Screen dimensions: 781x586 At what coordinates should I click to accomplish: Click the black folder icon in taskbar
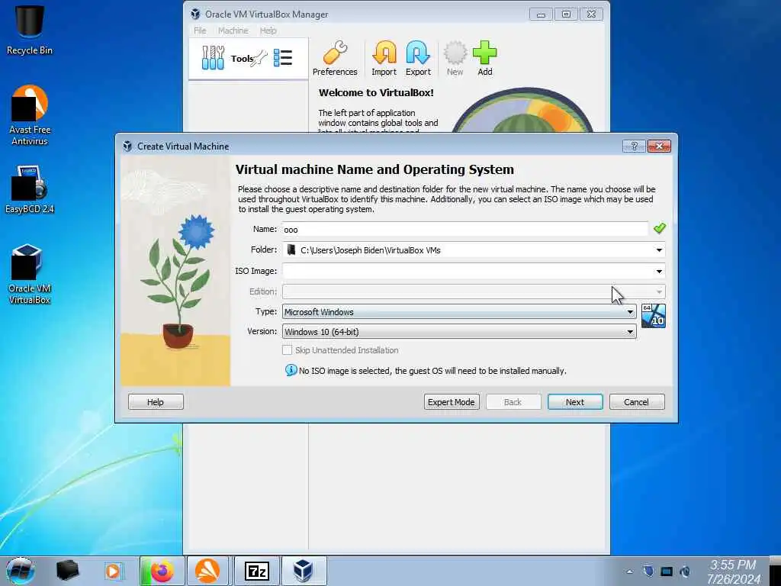67,571
